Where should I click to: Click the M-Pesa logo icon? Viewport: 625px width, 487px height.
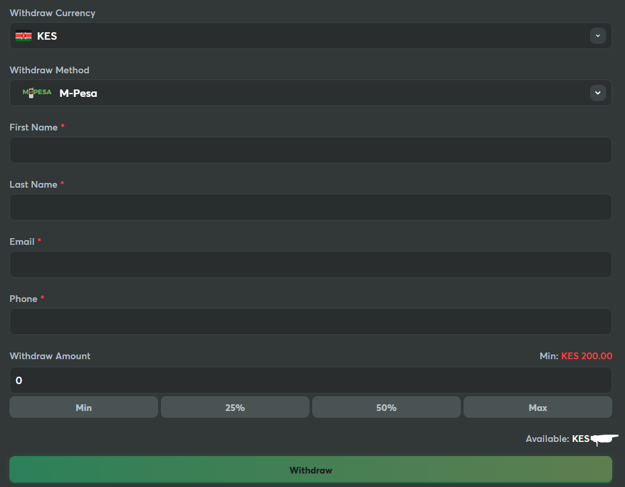coord(37,93)
